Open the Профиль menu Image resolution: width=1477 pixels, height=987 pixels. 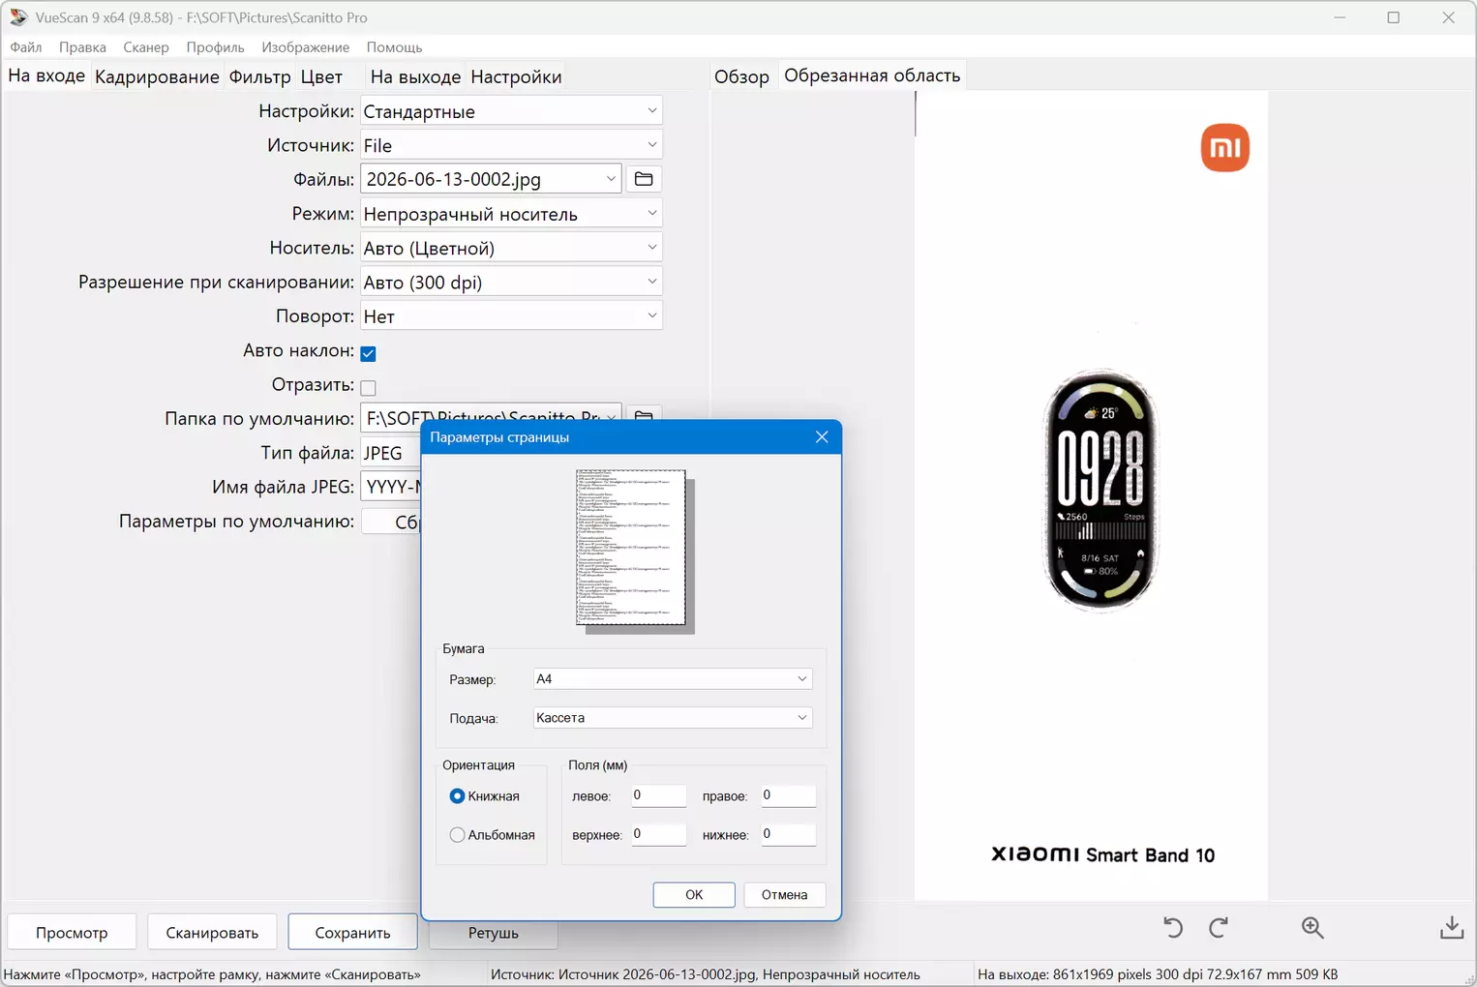pyautogui.click(x=215, y=47)
